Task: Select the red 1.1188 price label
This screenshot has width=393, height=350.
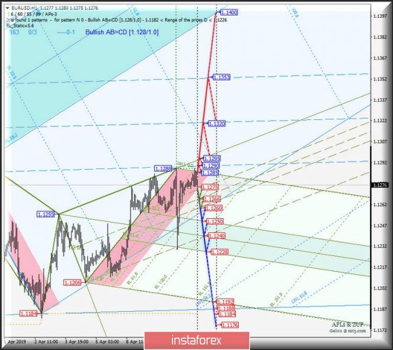Action: pos(226,308)
